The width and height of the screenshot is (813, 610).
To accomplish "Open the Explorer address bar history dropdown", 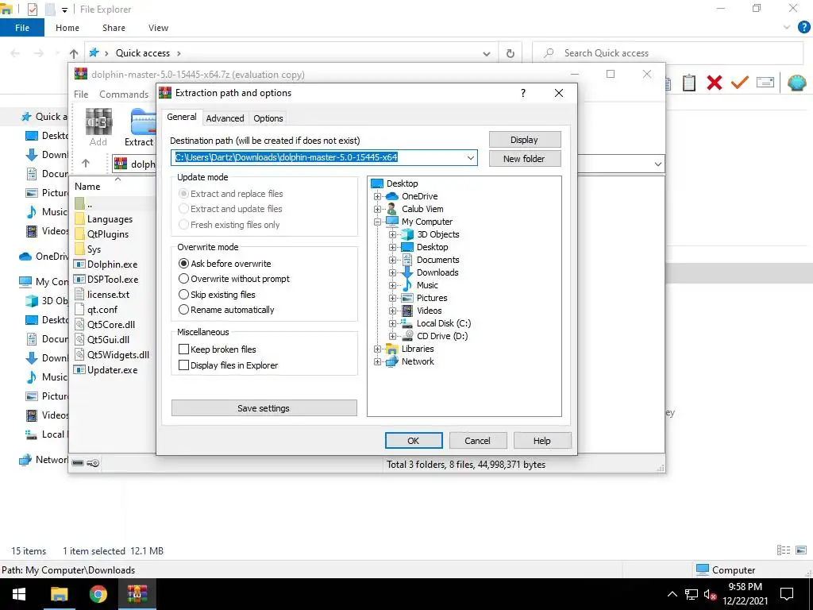I will (487, 53).
